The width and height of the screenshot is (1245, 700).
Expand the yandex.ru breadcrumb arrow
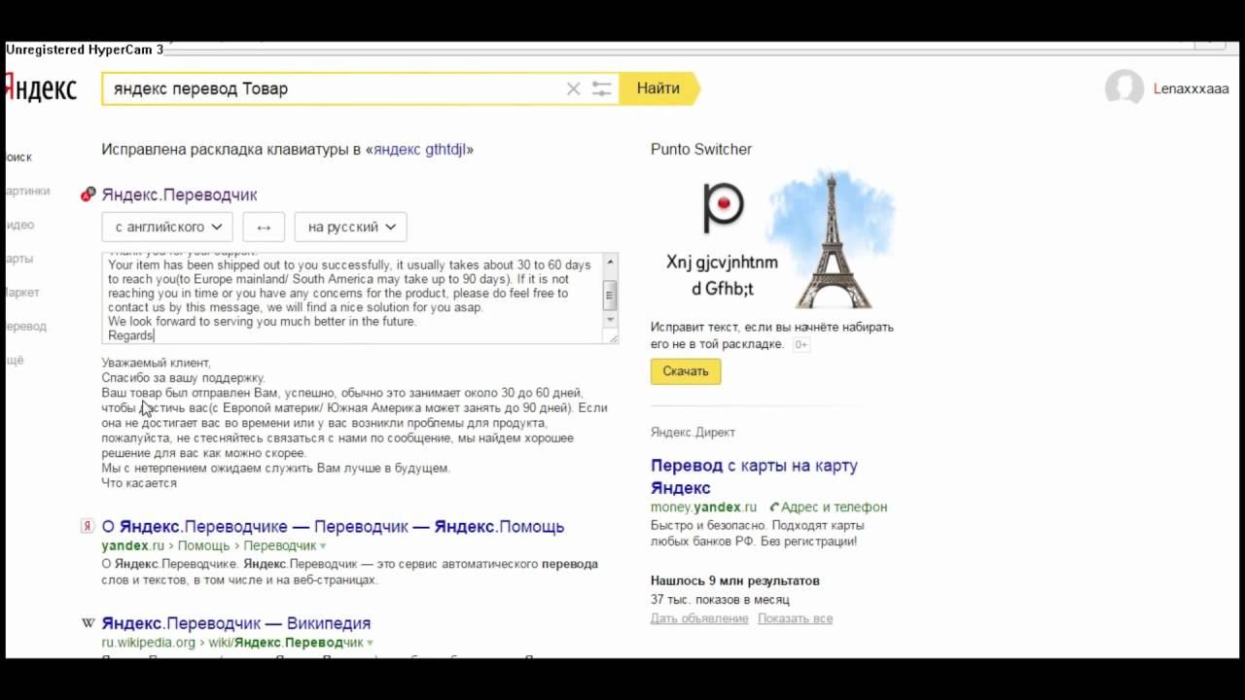point(323,546)
